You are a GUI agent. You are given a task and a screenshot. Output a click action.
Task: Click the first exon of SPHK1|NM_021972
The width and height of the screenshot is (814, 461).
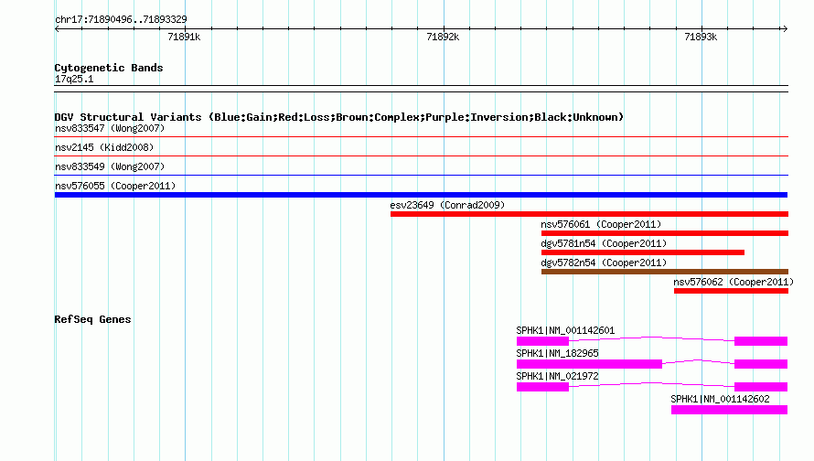tap(542, 387)
